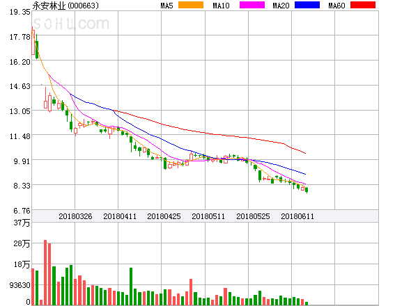Click the tall green volume bar in late April
Viewport: 418px width, 306px height.
coord(131,287)
